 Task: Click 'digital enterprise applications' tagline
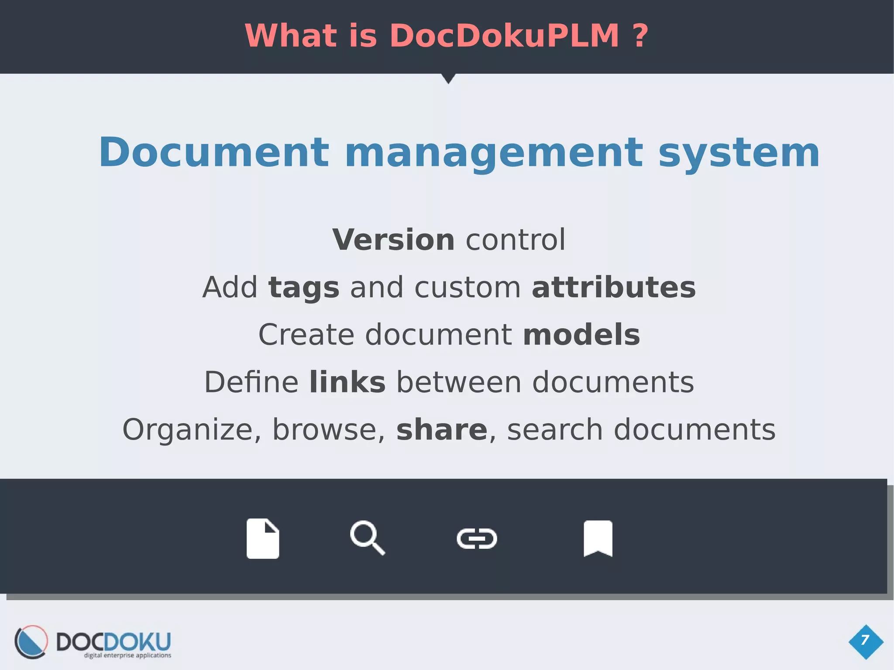127,655
